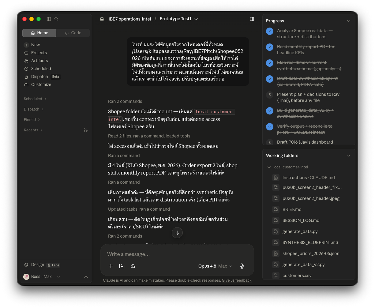
Task: Switch to the Home tab
Action: (39, 33)
